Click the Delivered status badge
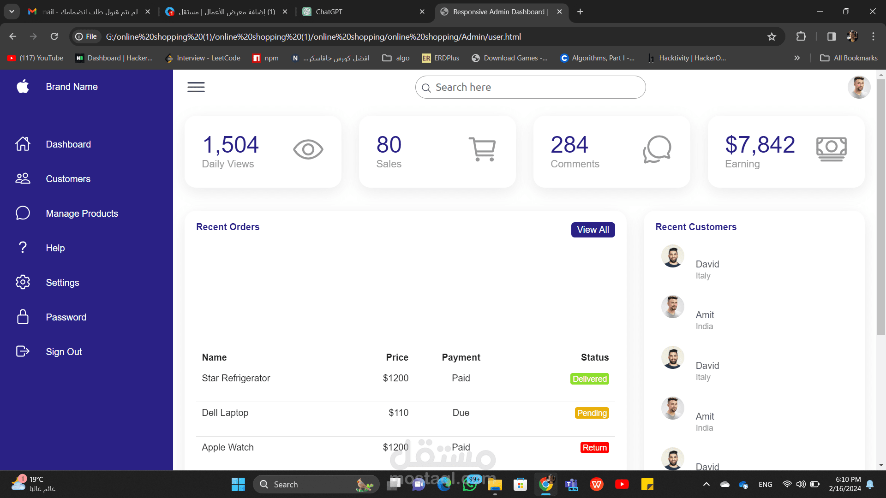The image size is (886, 498). tap(589, 379)
